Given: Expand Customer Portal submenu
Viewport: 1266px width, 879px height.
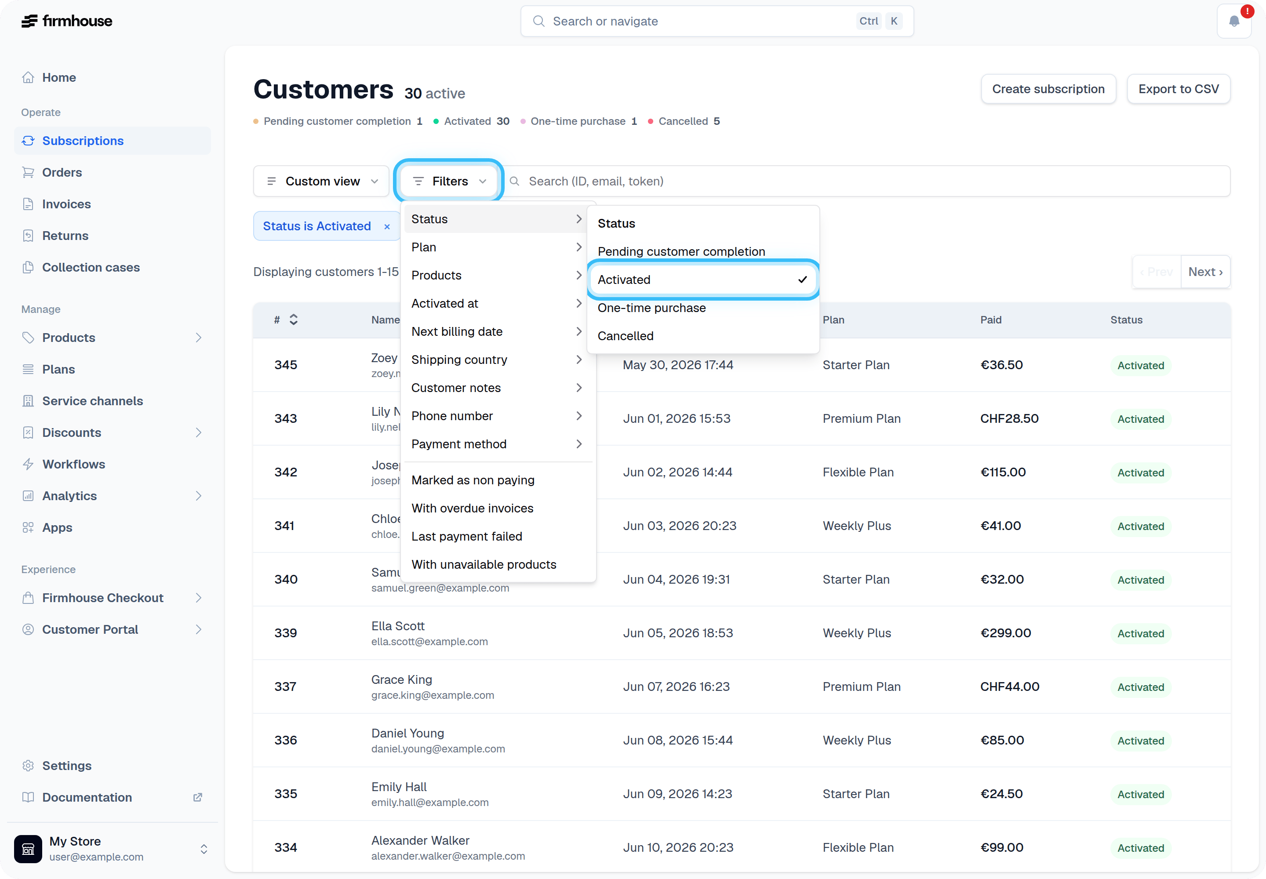Looking at the screenshot, I should [198, 629].
